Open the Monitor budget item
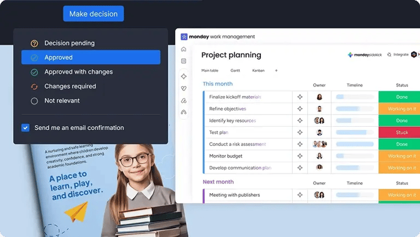Screen dimensions: 420x237 click(226, 156)
